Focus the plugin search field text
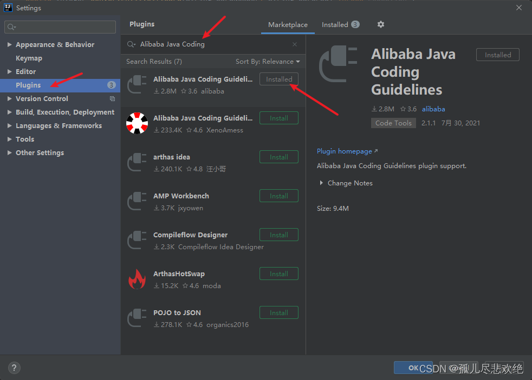Screen dimensions: 532x380 [172, 44]
